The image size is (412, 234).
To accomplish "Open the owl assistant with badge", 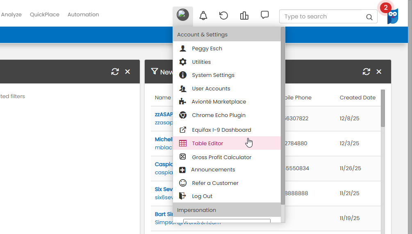I will [392, 16].
